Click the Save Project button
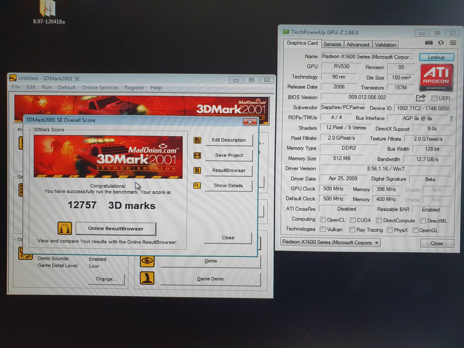The width and height of the screenshot is (464, 348). coord(229,155)
